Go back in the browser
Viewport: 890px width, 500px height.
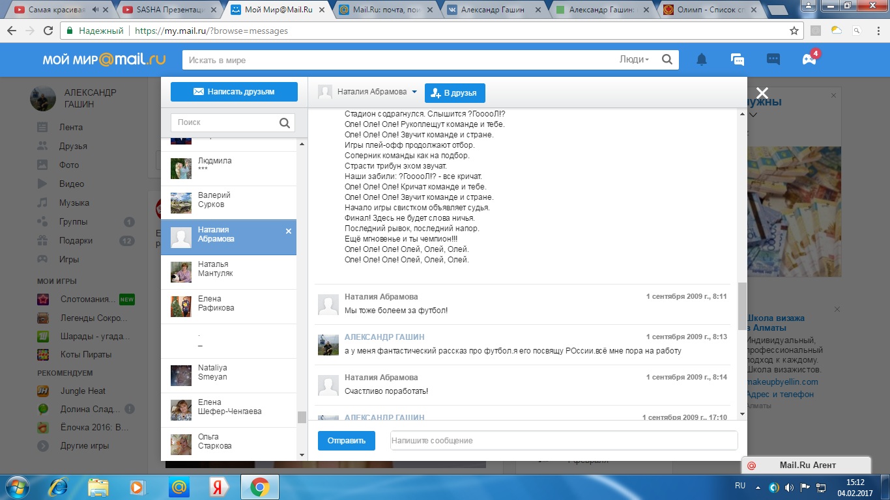point(12,31)
